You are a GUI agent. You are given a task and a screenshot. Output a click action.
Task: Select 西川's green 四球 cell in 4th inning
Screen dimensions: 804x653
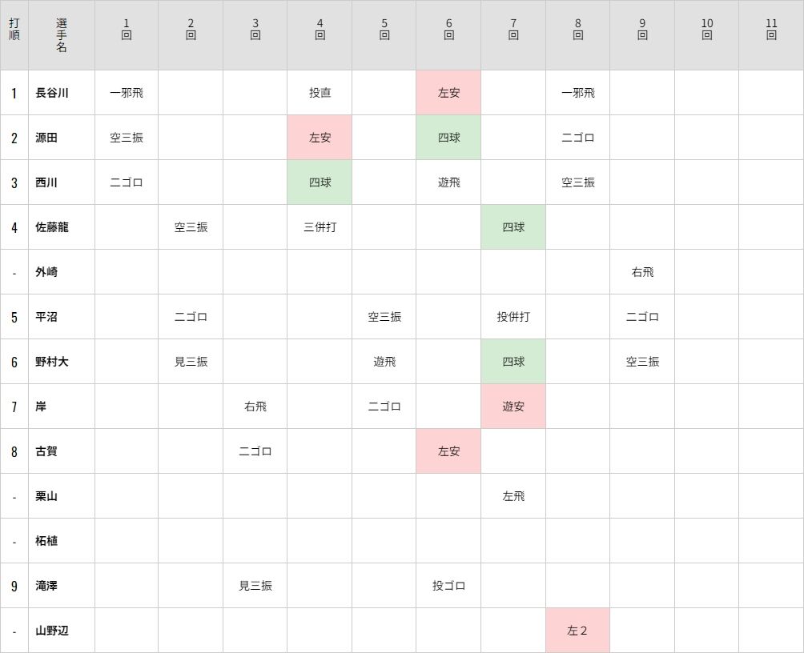pos(320,182)
